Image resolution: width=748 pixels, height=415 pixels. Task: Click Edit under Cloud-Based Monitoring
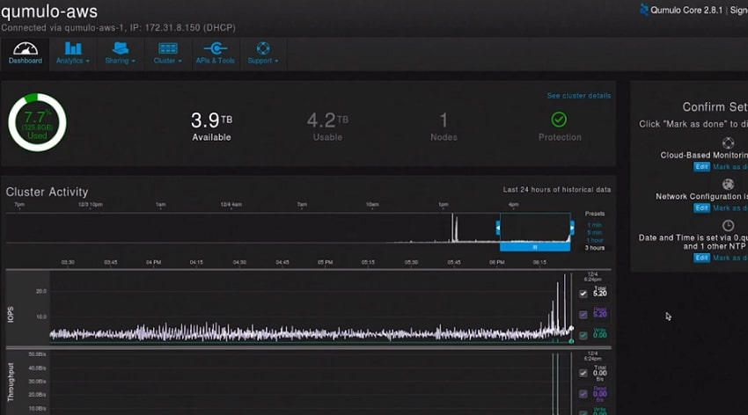tap(701, 167)
